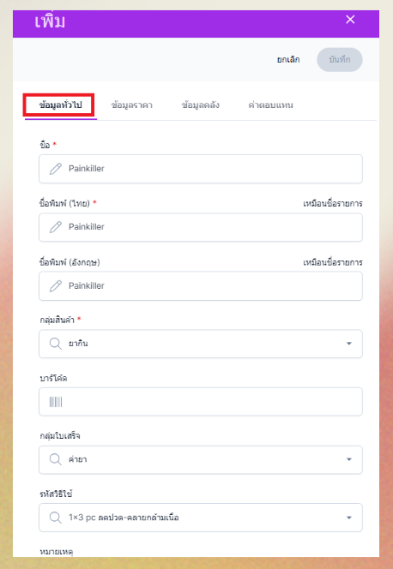Close the เพิ่ม dialog with X icon
Screen dimensions: 393x569
(350, 20)
